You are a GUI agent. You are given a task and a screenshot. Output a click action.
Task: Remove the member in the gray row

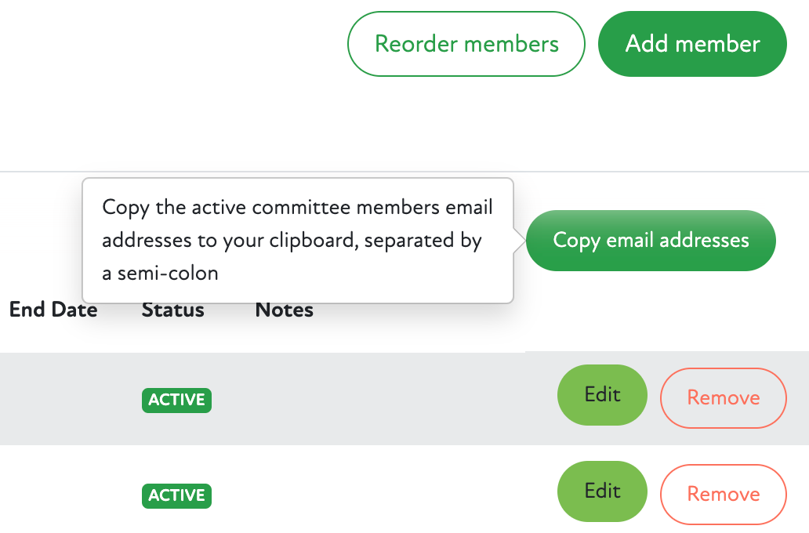[x=723, y=398]
